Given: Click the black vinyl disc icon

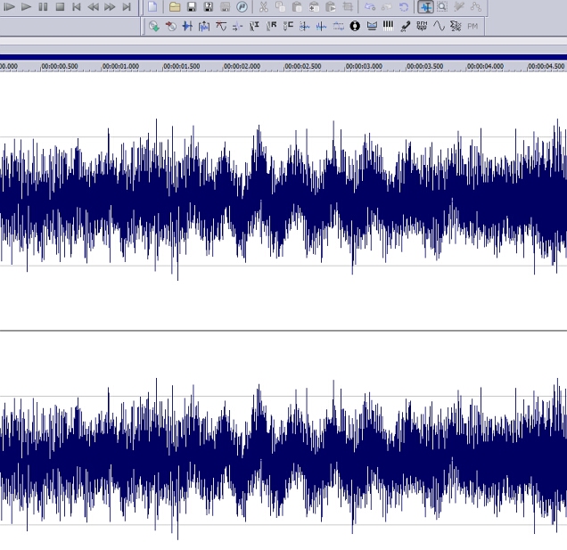Looking at the screenshot, I should click(x=355, y=26).
